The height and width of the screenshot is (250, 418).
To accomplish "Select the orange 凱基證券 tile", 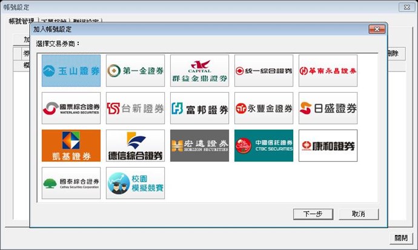I will point(71,145).
